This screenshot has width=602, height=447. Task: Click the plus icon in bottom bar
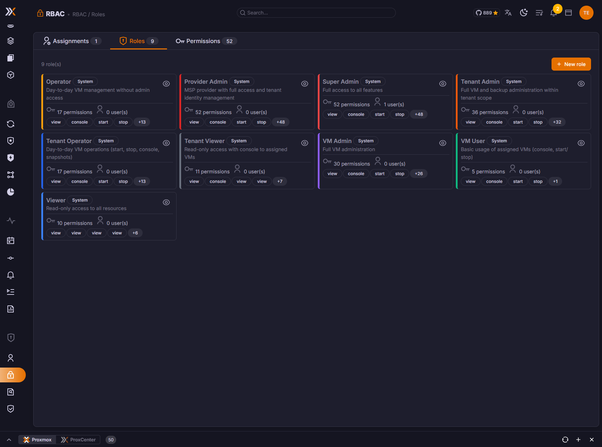point(578,440)
